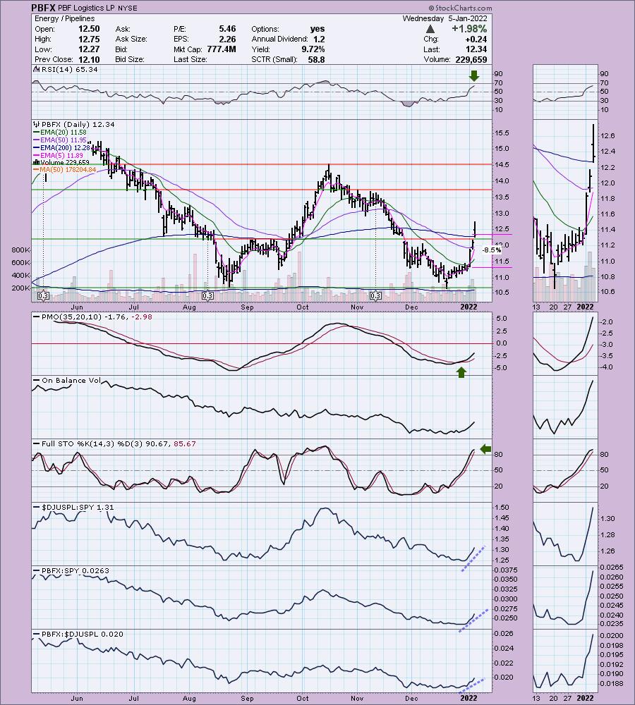
Task: Click the Last value 12.34 in the header
Action: 476,49
